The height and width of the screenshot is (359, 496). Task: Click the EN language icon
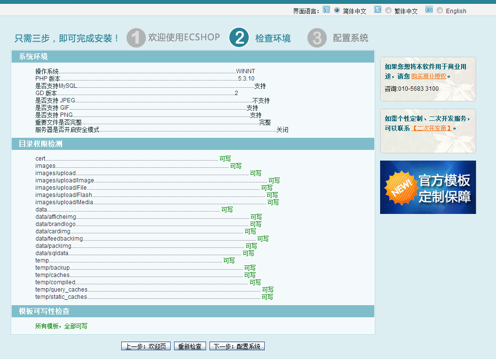click(x=429, y=10)
